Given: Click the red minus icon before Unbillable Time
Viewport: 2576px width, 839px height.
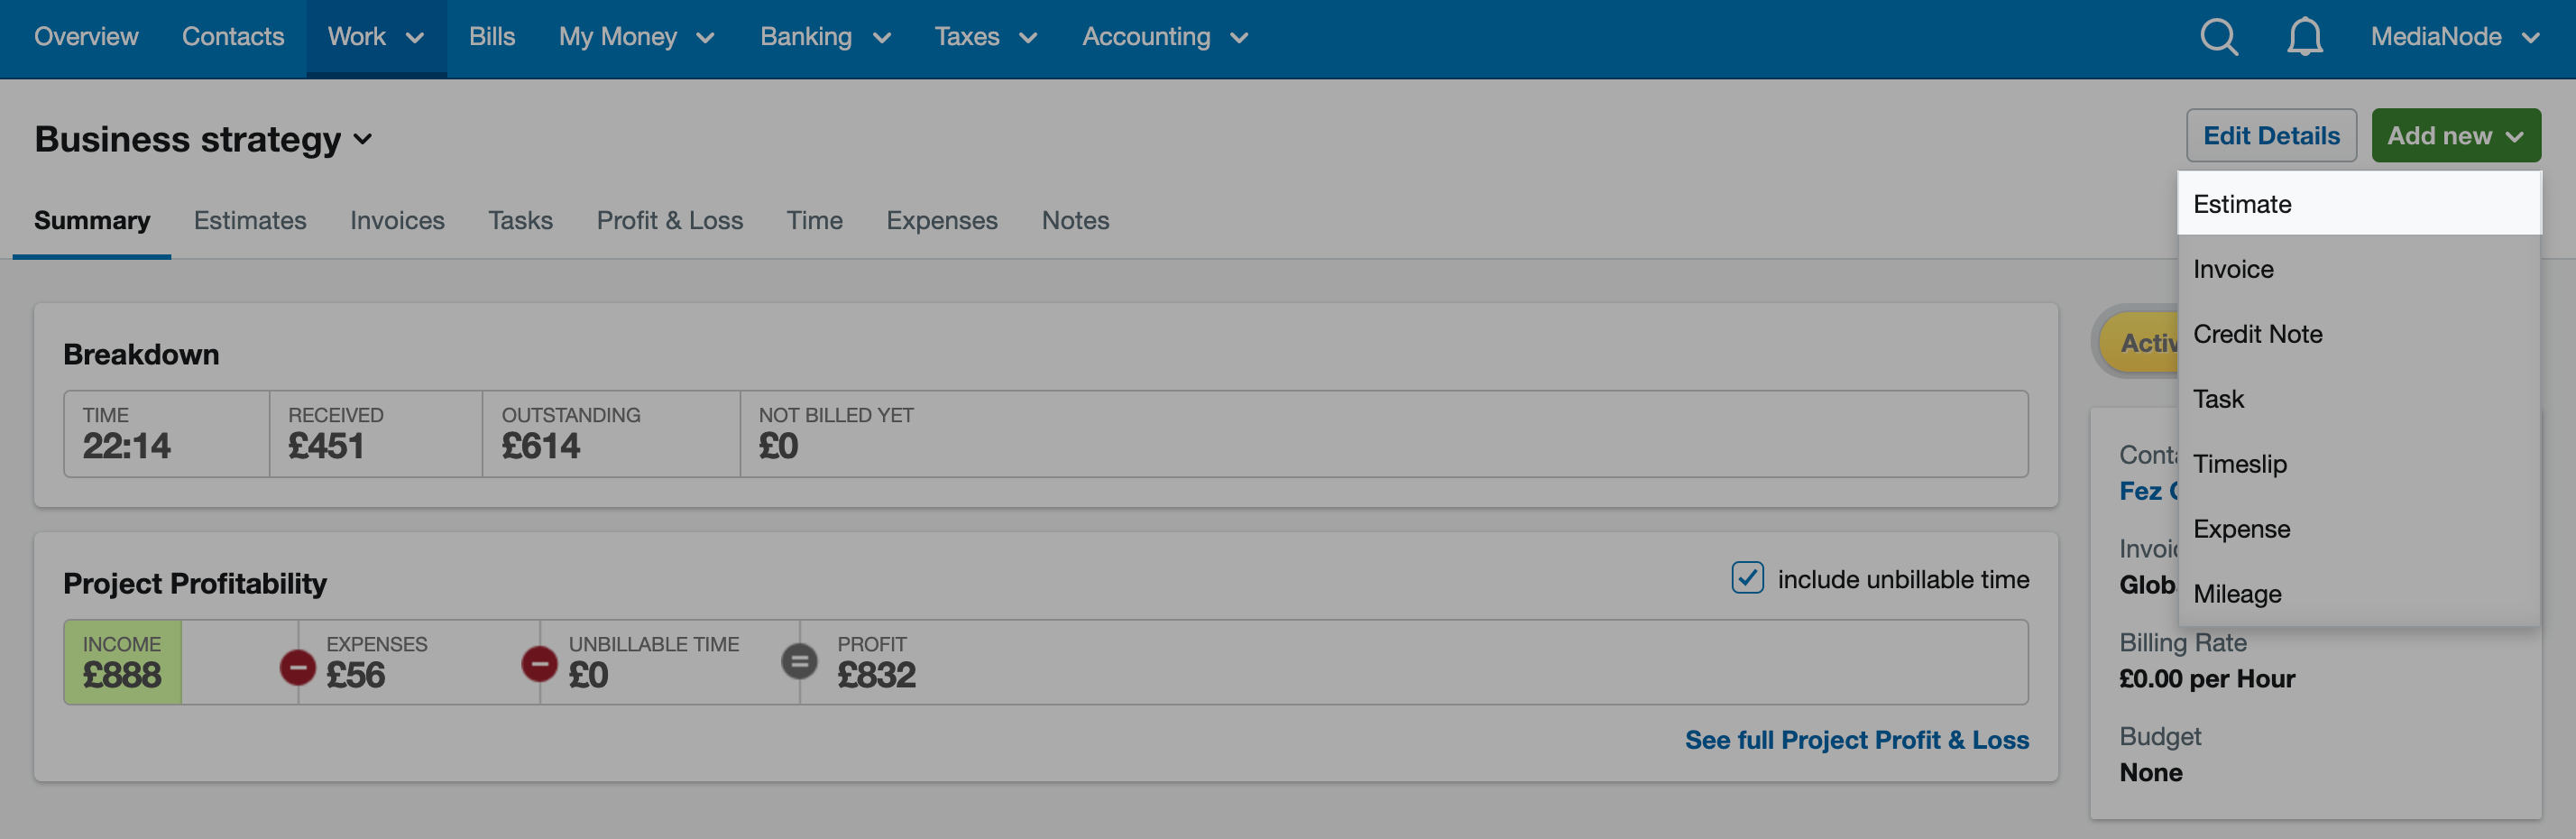Looking at the screenshot, I should 539,663.
